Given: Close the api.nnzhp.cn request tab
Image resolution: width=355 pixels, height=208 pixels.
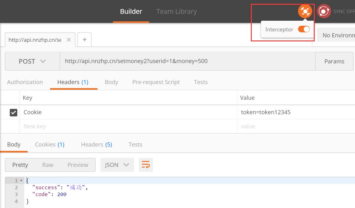Looking at the screenshot, I should (69, 40).
